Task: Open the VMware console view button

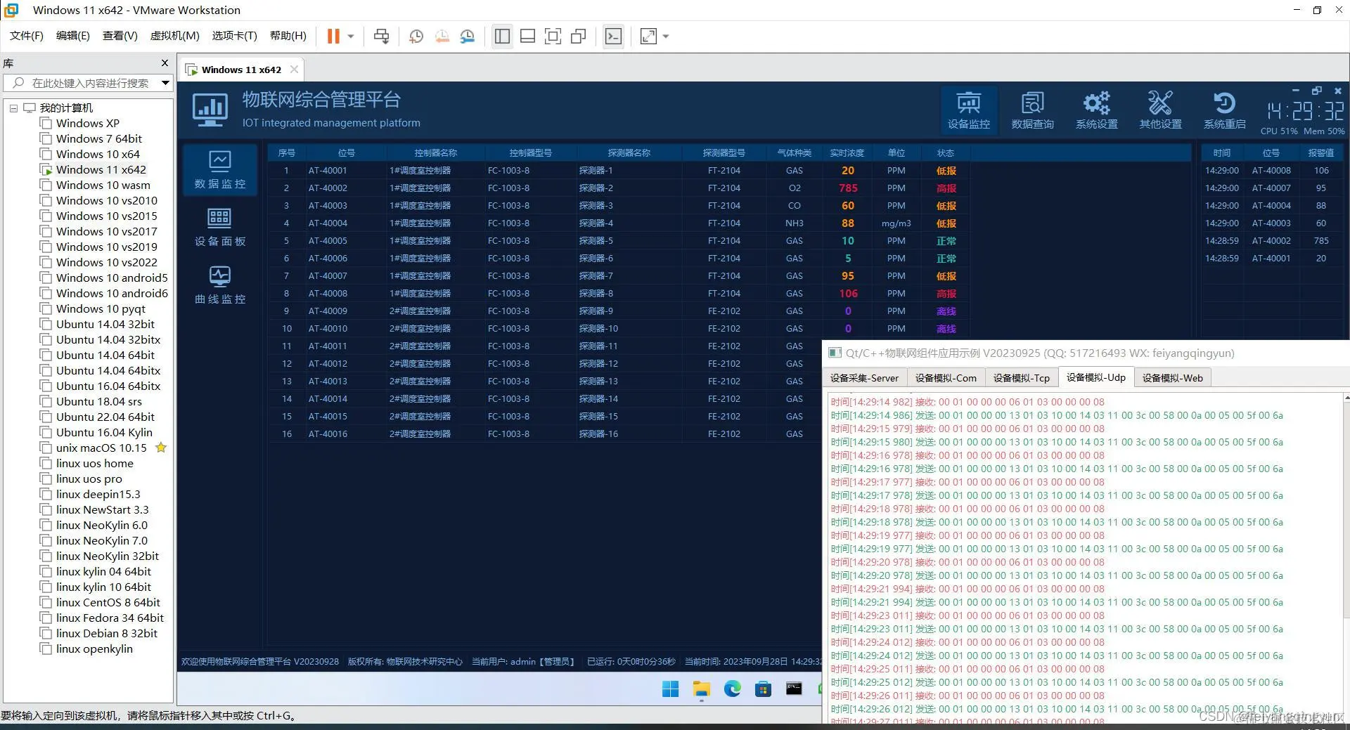Action: tap(613, 37)
